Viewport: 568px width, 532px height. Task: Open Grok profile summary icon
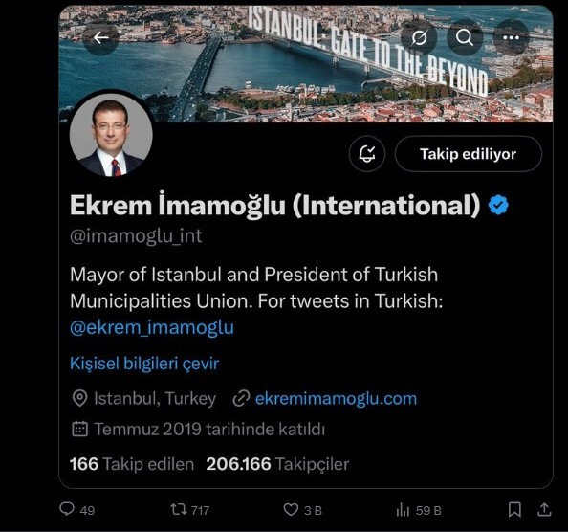pyautogui.click(x=419, y=37)
